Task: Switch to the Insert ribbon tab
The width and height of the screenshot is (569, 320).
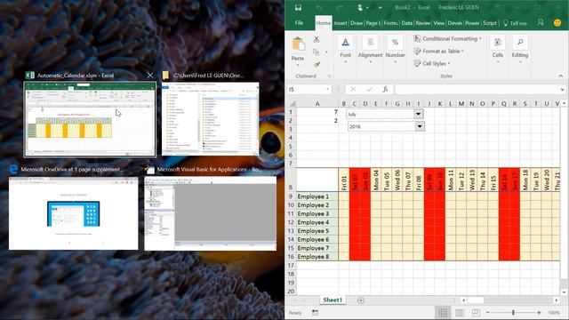Action: (341, 23)
